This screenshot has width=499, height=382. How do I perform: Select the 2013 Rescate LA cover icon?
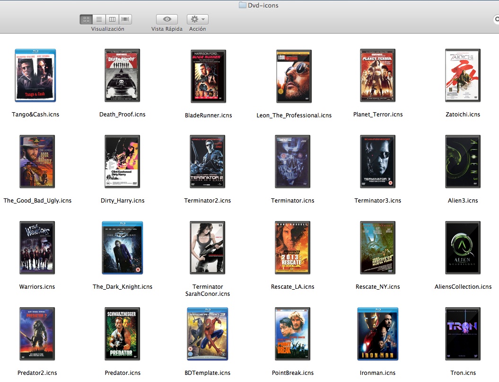tap(293, 248)
